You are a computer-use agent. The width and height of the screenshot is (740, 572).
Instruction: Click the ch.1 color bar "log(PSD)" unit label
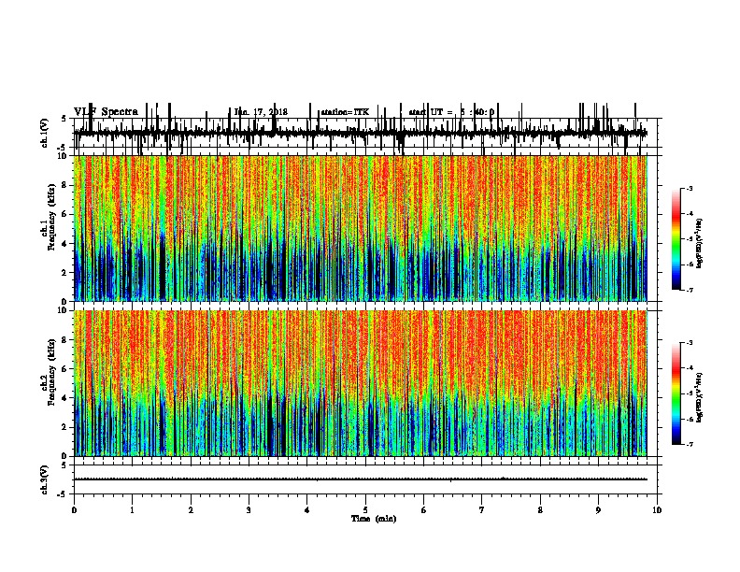click(700, 244)
